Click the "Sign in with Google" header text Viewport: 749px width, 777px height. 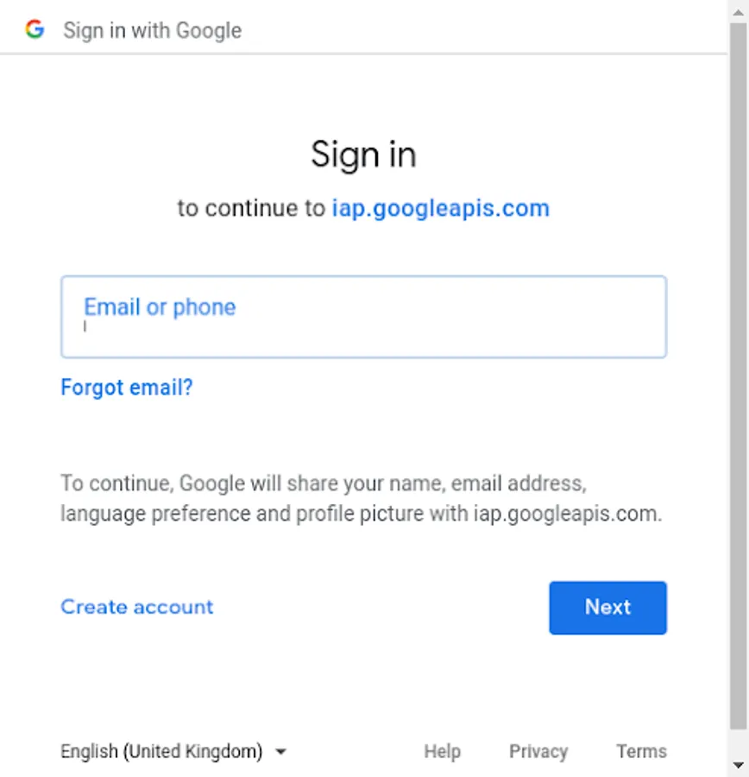coord(153,31)
